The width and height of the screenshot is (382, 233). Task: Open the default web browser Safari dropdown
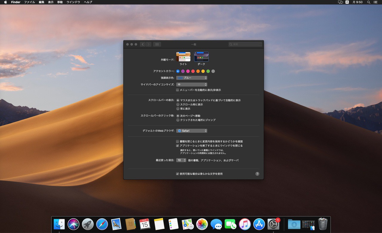[192, 131]
